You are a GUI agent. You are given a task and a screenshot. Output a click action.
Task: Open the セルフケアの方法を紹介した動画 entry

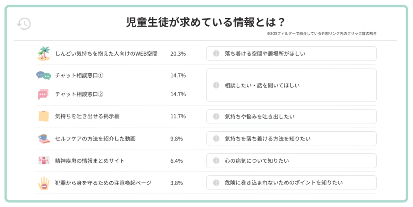coord(95,139)
